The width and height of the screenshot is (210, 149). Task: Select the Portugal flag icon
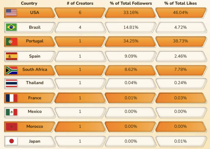[x=11, y=41]
